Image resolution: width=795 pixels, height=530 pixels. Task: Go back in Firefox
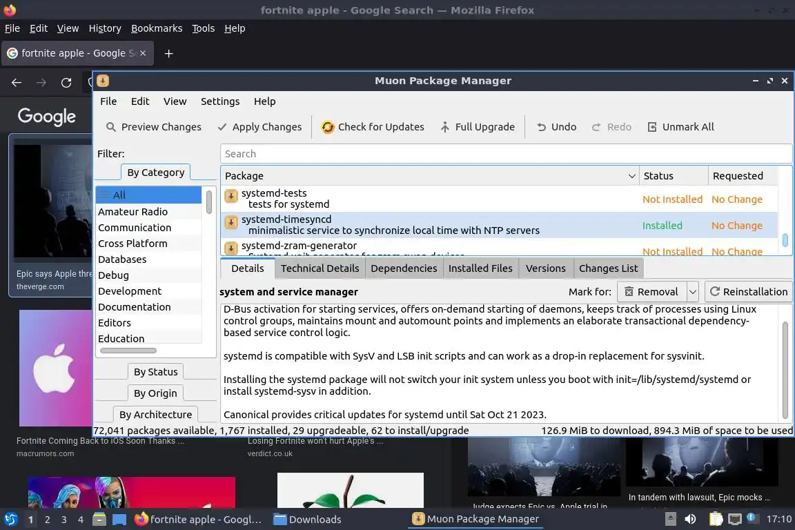click(17, 83)
